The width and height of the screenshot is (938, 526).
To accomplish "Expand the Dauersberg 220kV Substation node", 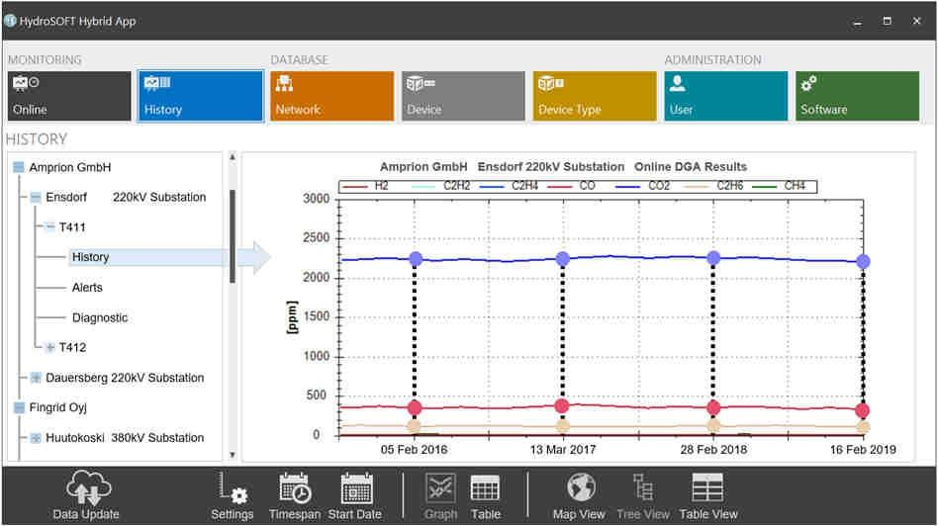I will 36,378.
